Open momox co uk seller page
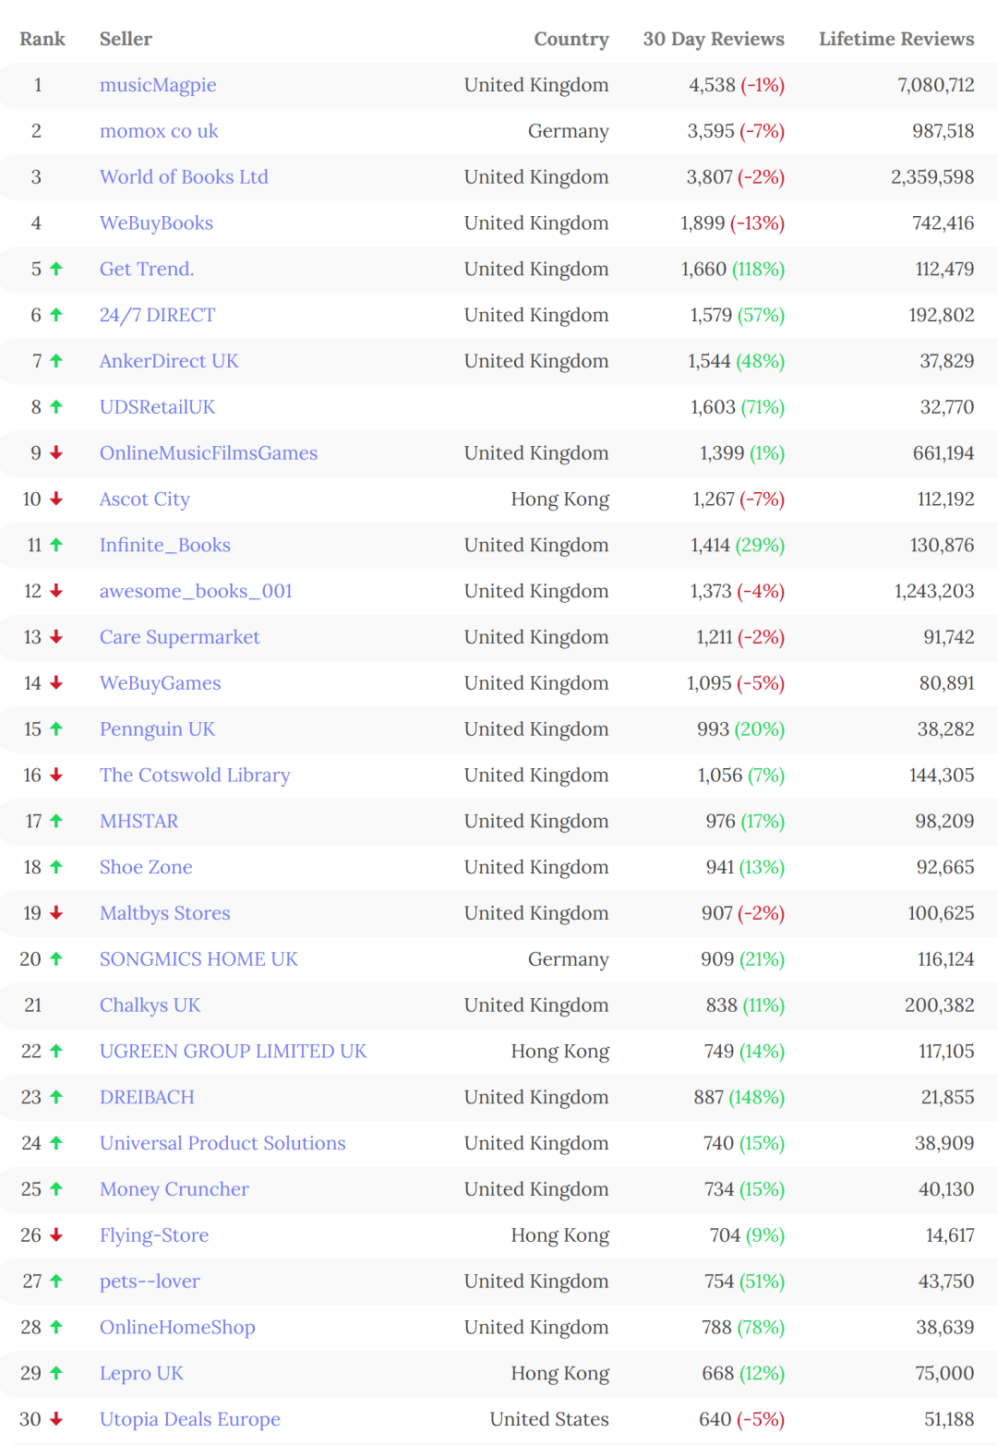The width and height of the screenshot is (997, 1445). click(x=159, y=131)
